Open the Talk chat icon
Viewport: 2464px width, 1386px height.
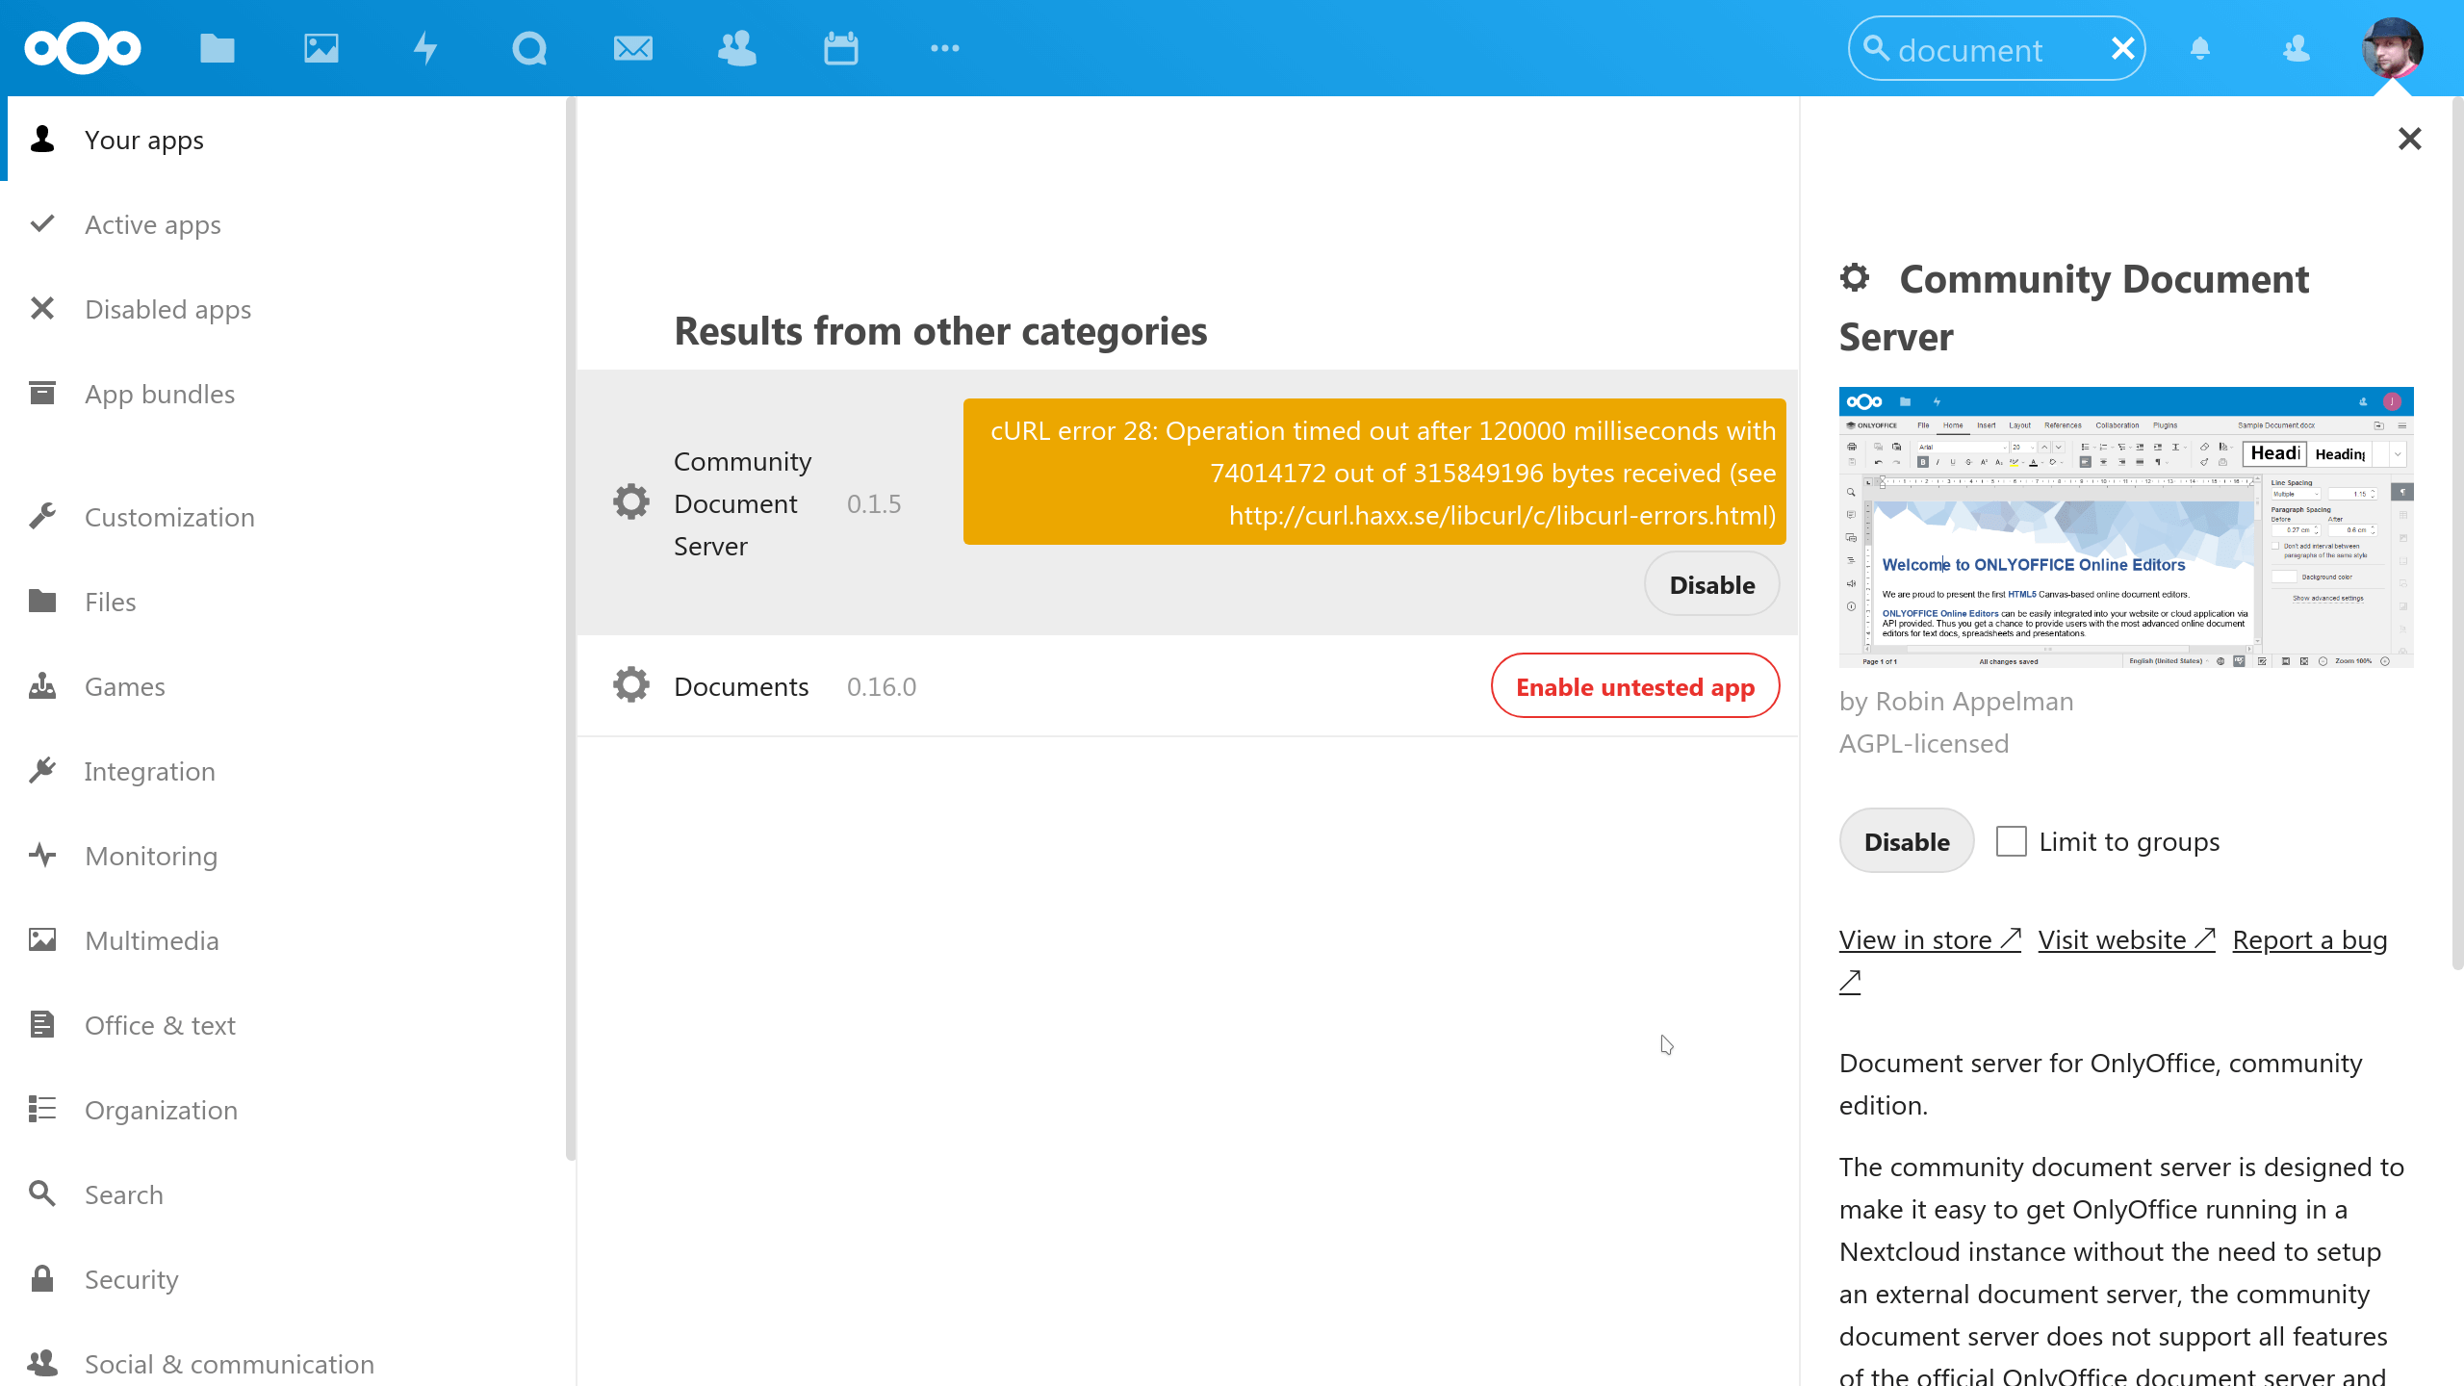coord(529,48)
